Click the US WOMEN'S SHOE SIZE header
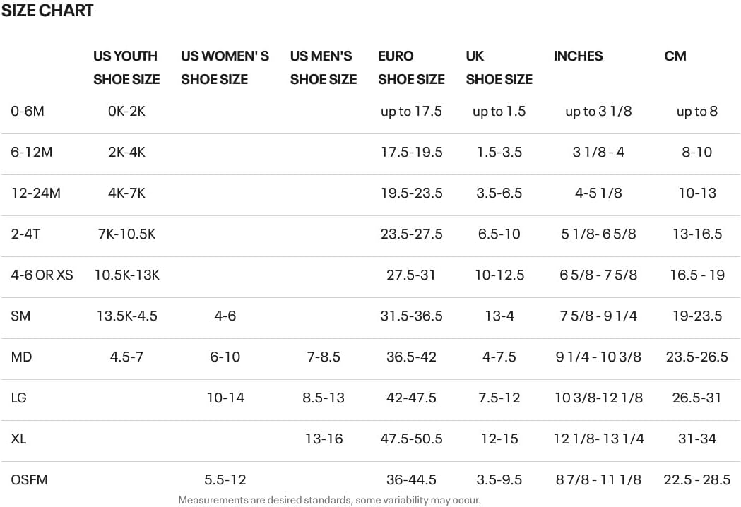 tap(225, 67)
